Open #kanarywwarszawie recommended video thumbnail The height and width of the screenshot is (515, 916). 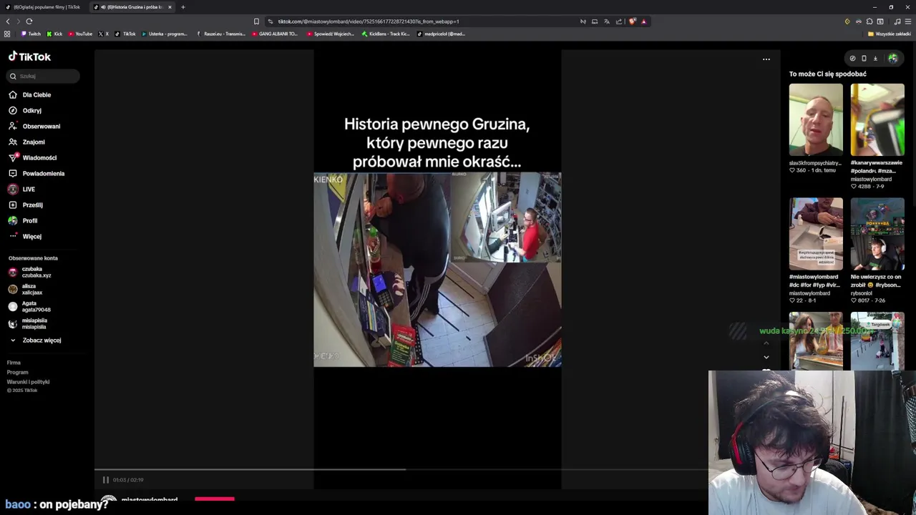[x=877, y=119]
